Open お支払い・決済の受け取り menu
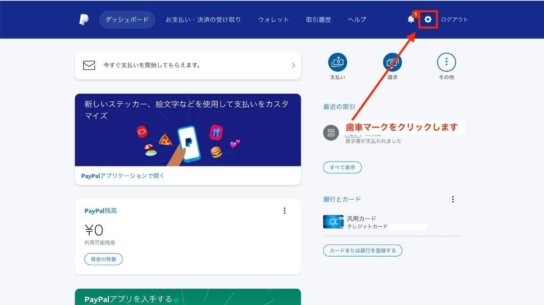 203,19
